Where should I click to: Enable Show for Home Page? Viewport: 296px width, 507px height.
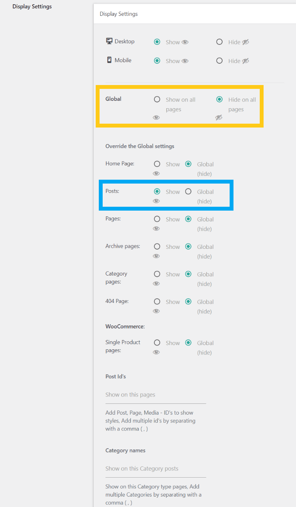pos(157,164)
